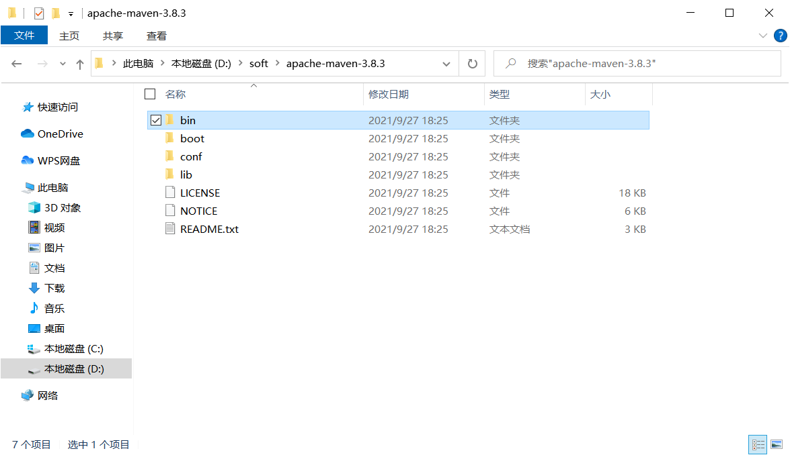Select 本地磁盘 (D:) in navigation pane
The width and height of the screenshot is (790, 455).
pyautogui.click(x=73, y=368)
